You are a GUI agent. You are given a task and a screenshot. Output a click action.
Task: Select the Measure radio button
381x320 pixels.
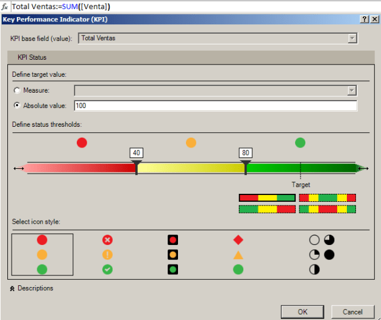click(17, 90)
